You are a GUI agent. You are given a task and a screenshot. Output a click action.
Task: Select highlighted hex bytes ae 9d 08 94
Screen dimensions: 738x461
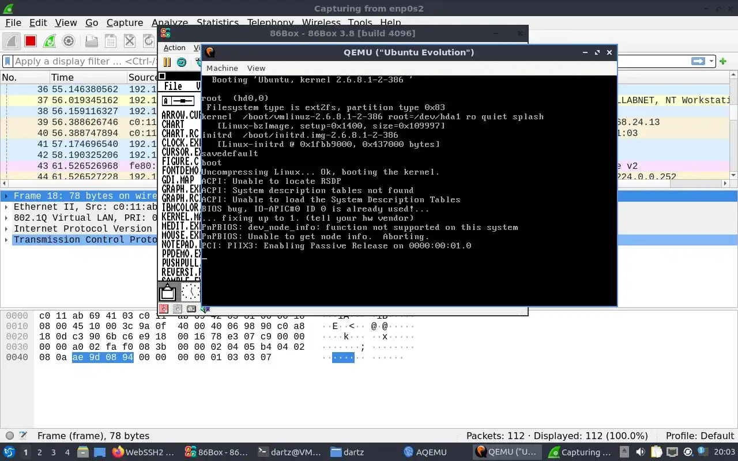click(103, 357)
